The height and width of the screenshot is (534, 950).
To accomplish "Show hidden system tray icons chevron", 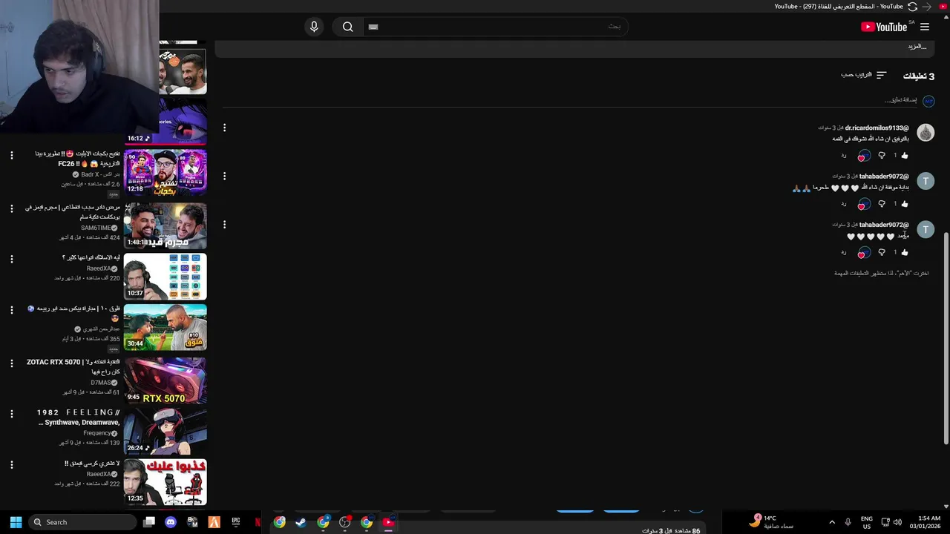I will pyautogui.click(x=832, y=522).
